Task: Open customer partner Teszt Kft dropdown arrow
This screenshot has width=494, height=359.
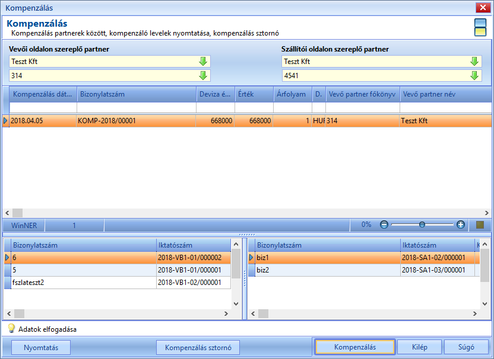Action: tap(203, 61)
